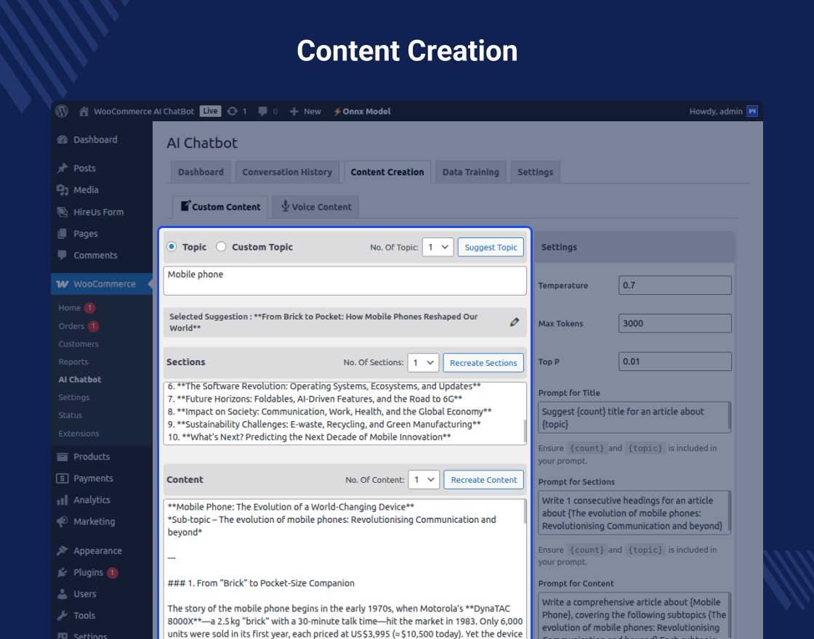
Task: Select the Custom Topic radio button
Action: coord(222,247)
